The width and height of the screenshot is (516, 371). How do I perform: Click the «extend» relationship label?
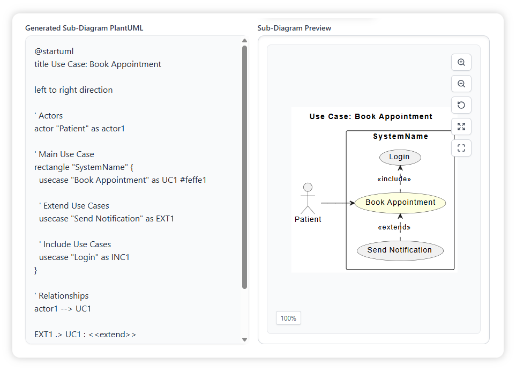[394, 227]
